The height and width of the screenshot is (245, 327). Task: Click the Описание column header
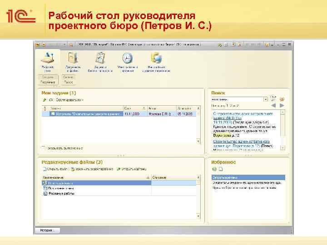click(x=174, y=177)
